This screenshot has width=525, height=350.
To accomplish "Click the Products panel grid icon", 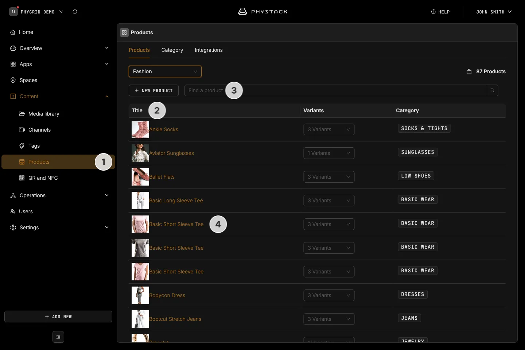I will click(124, 32).
